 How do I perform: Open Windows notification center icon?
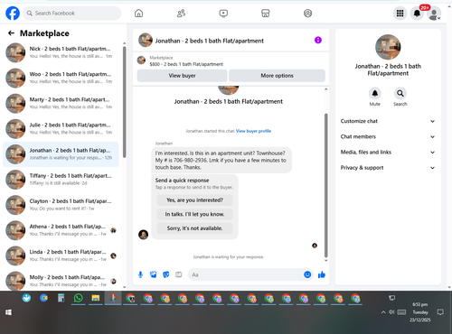point(440,312)
